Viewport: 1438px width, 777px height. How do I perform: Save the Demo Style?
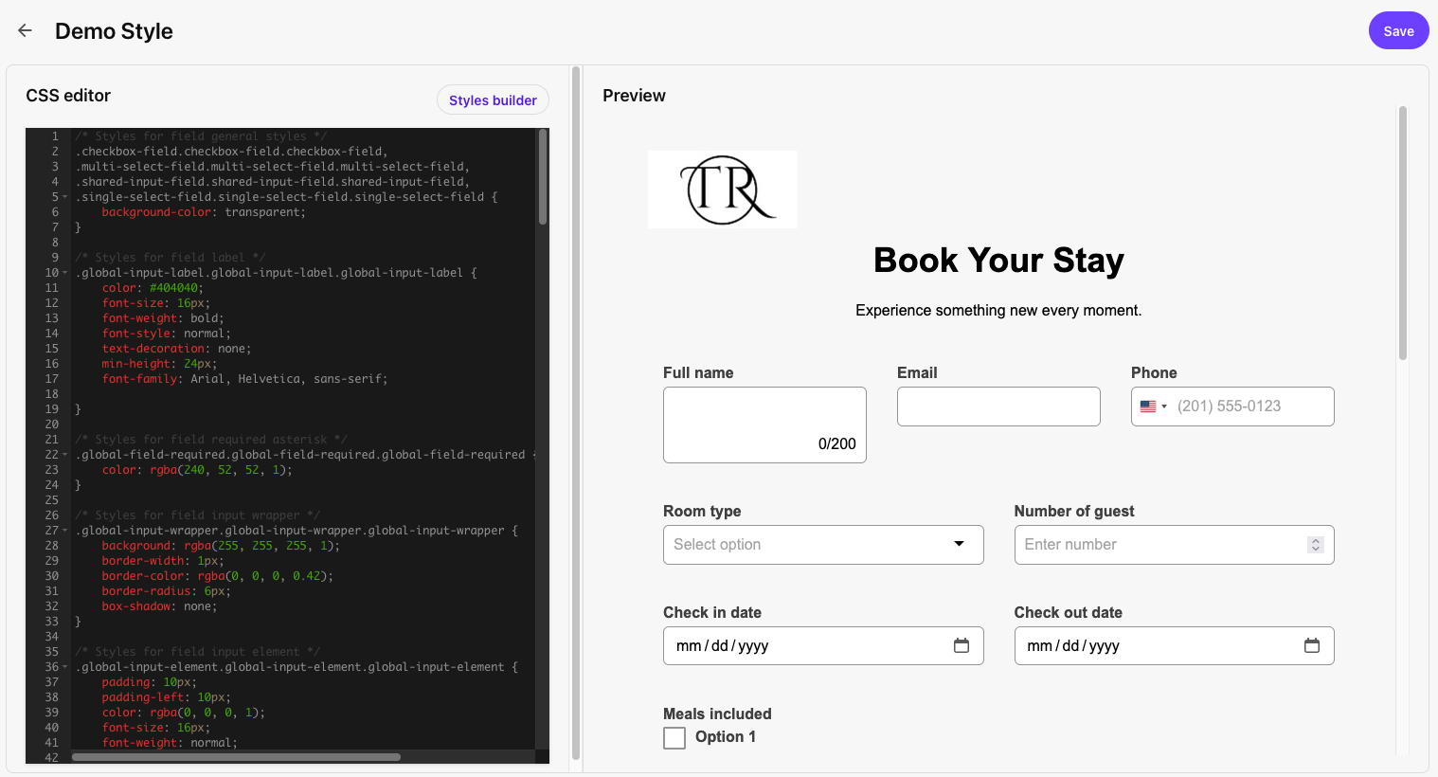tap(1398, 29)
